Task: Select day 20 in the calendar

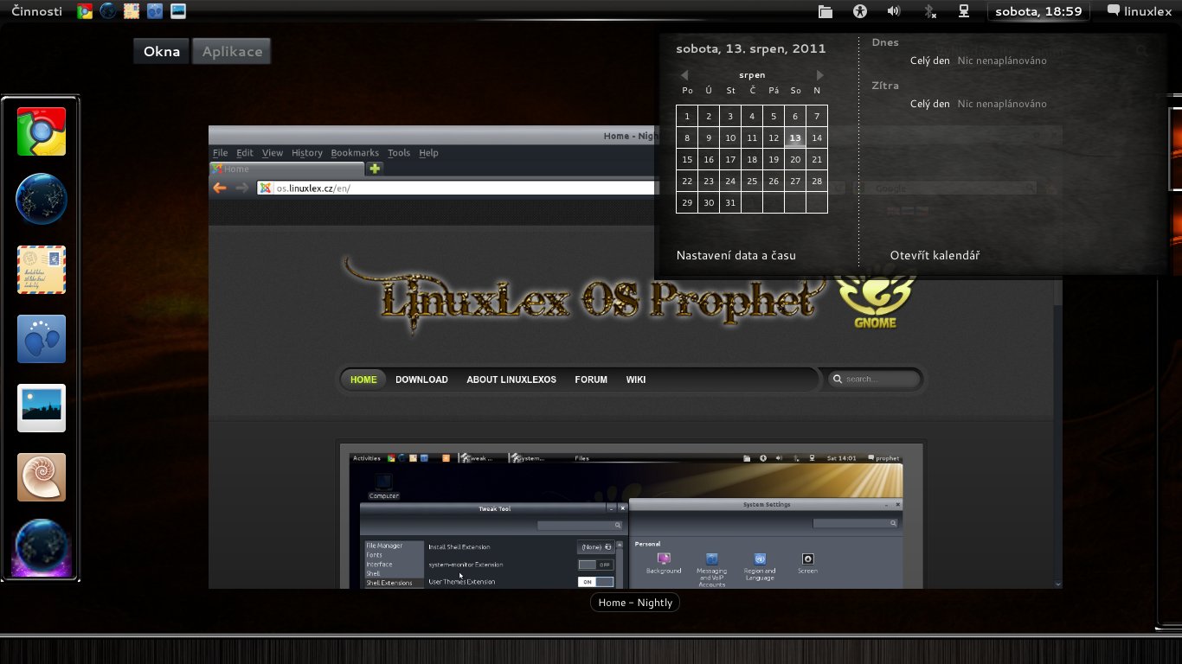Action: (795, 159)
